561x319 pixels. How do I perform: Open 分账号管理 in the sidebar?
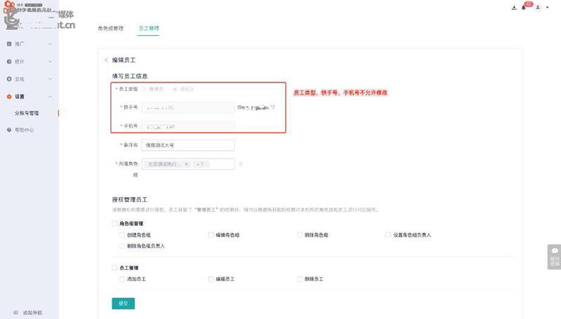click(x=27, y=112)
